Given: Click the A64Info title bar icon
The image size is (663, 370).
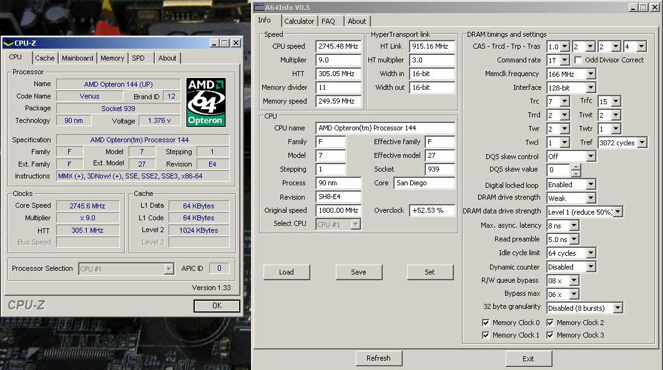Looking at the screenshot, I should pyautogui.click(x=259, y=7).
